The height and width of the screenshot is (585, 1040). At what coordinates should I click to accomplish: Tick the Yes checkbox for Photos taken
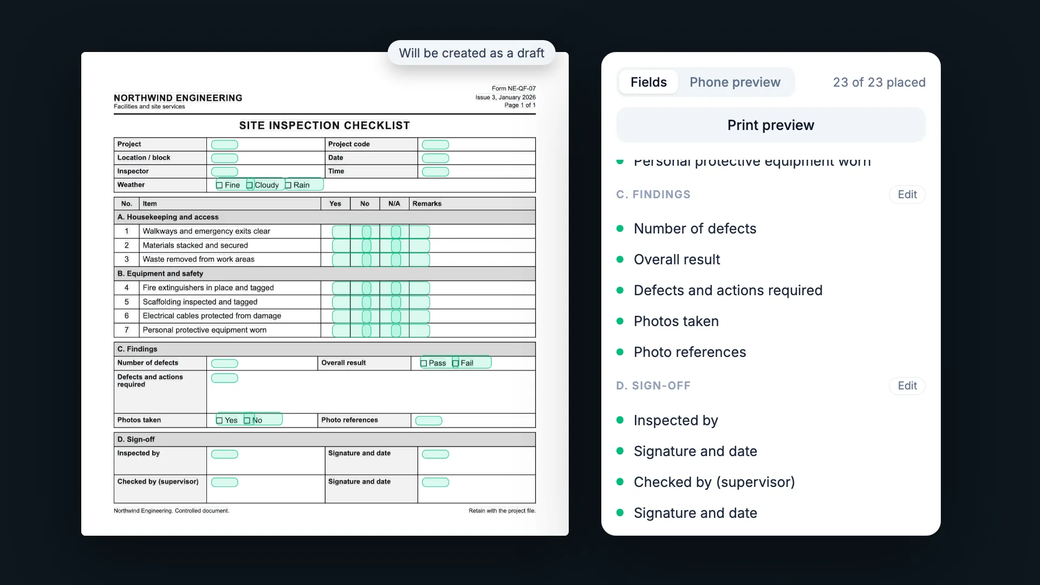[219, 420]
